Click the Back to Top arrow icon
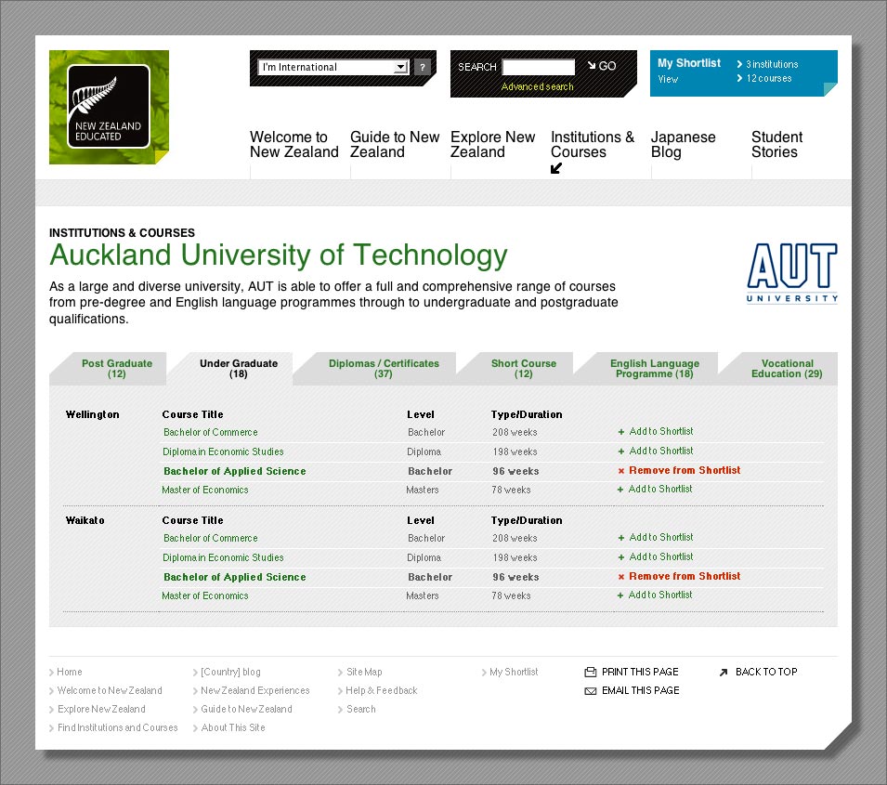The width and height of the screenshot is (887, 785). point(723,673)
